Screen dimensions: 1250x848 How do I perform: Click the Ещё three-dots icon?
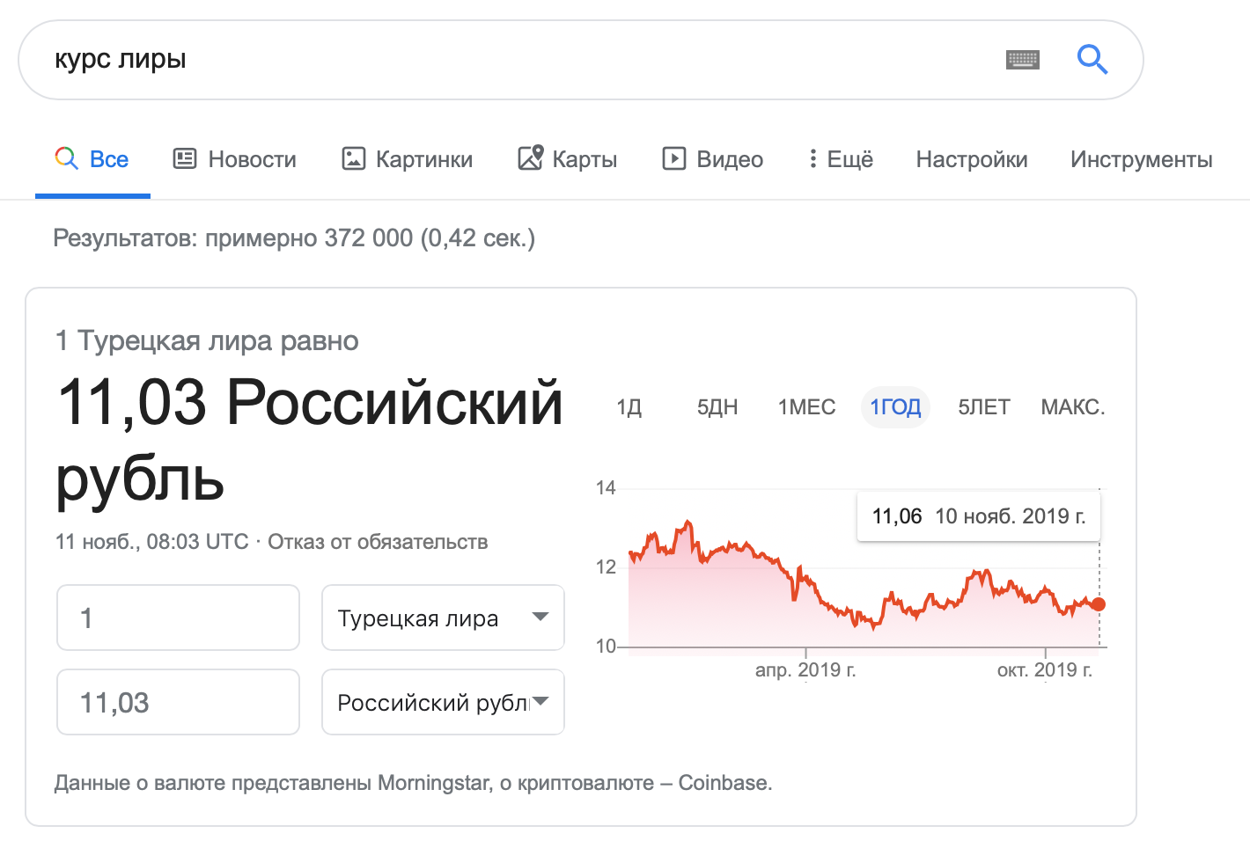point(812,158)
